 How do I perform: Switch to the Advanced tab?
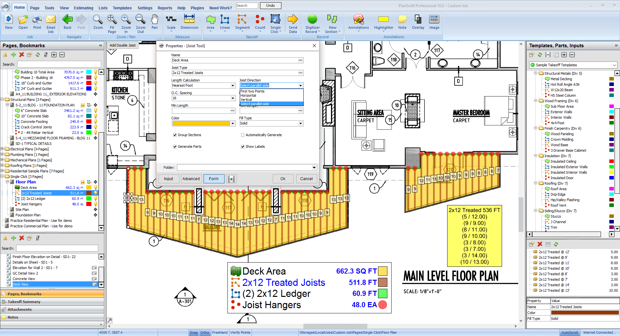(x=191, y=179)
